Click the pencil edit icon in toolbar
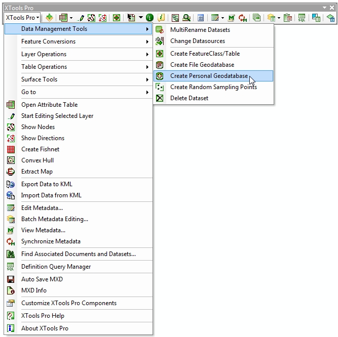Screen dimensions: 338x337 pos(81,18)
